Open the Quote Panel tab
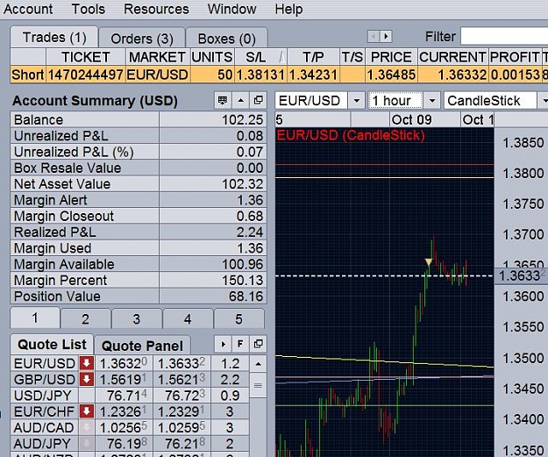 pos(142,346)
